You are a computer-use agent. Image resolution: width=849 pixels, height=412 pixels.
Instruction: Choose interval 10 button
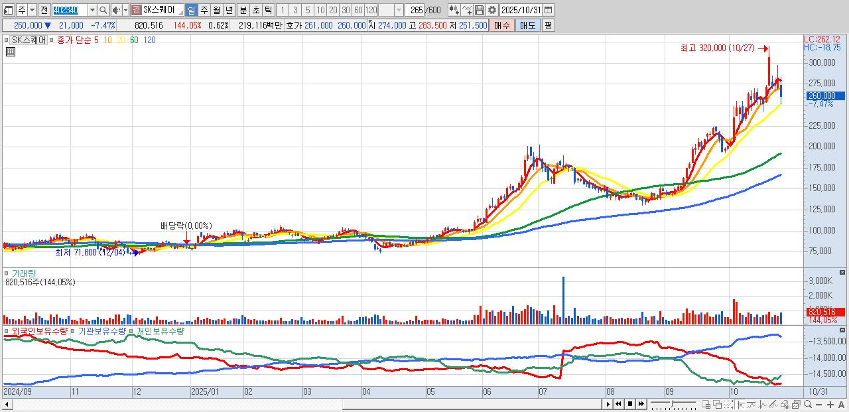pos(320,10)
